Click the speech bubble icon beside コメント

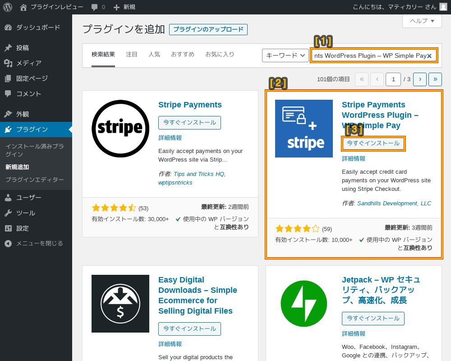coord(8,93)
